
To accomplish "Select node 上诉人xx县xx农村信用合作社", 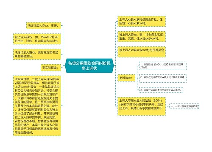I will tap(142, 22).
